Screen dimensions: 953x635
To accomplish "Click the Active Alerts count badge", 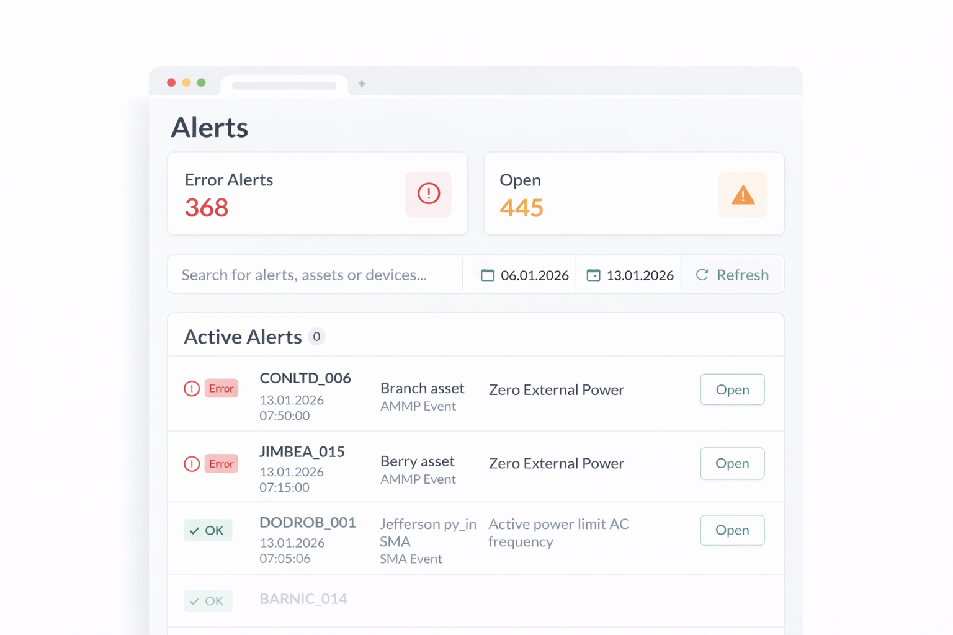I will click(x=316, y=337).
